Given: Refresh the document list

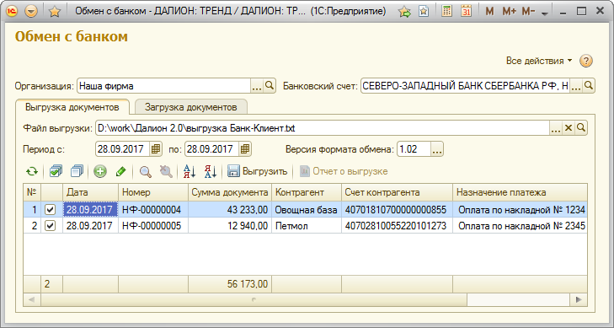Looking at the screenshot, I should [x=32, y=171].
